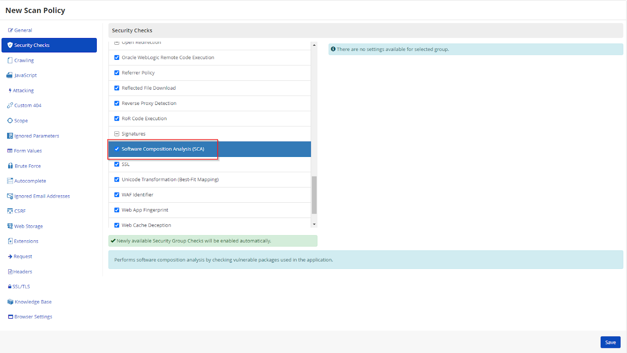This screenshot has height=353, width=627.
Task: Switch to the Crawling section
Action: 24,60
